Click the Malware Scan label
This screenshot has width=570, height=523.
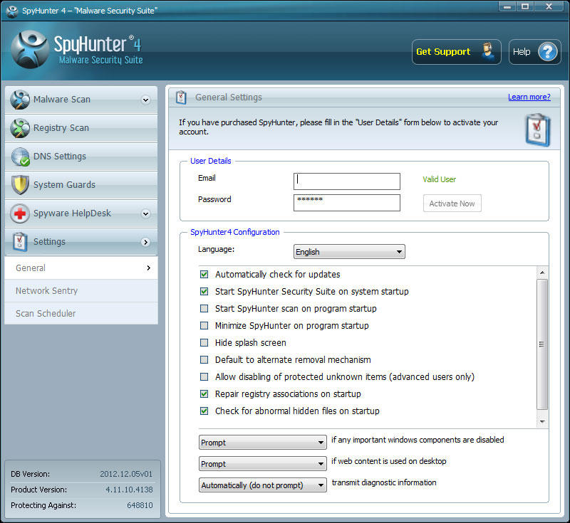click(62, 100)
